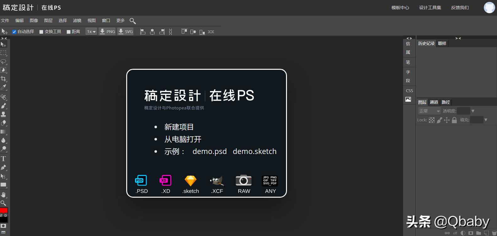This screenshot has height=236, width=497.
Task: Open the 笔 brush side panel
Action: pyautogui.click(x=408, y=62)
